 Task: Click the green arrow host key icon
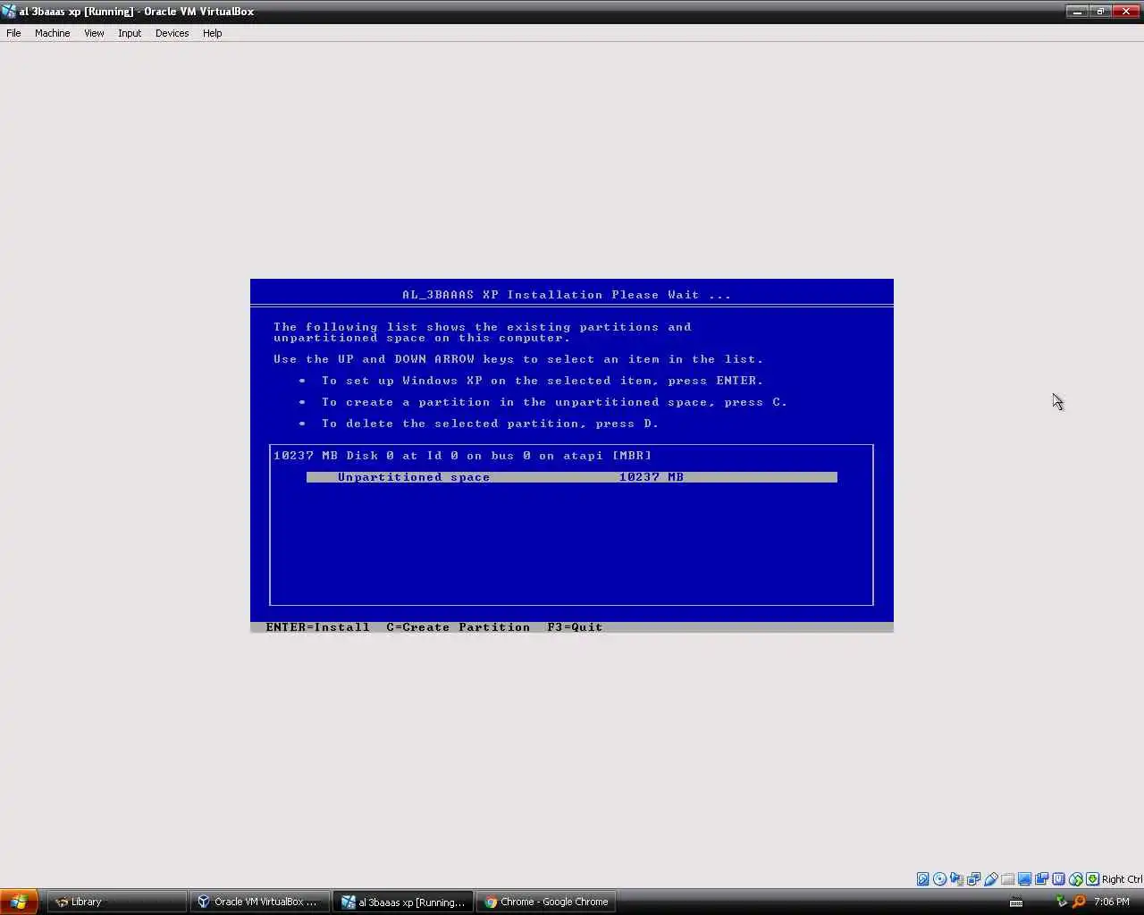pos(1092,879)
